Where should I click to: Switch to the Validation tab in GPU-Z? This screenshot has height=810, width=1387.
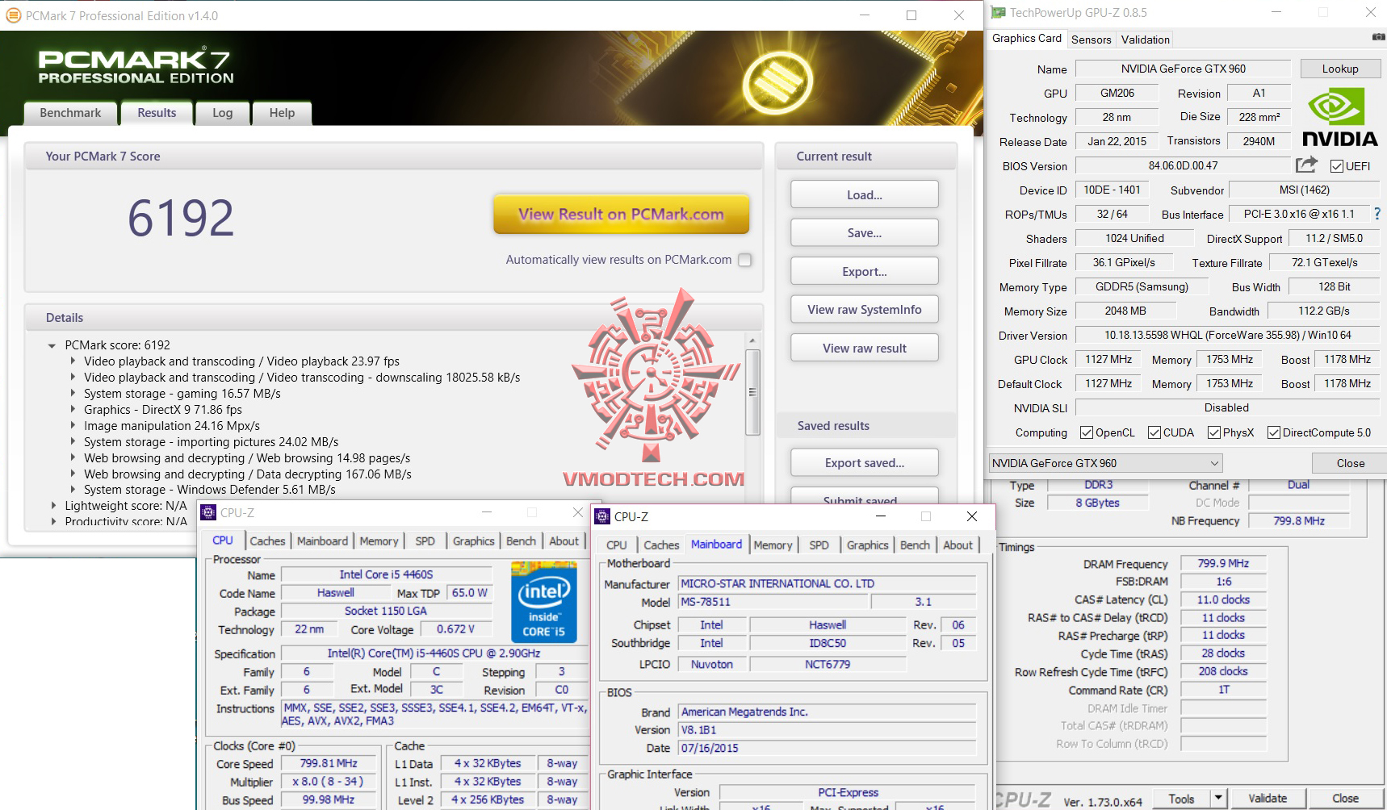(1145, 40)
